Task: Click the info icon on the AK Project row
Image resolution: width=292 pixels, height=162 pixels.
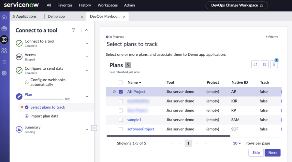Action: [114, 92]
